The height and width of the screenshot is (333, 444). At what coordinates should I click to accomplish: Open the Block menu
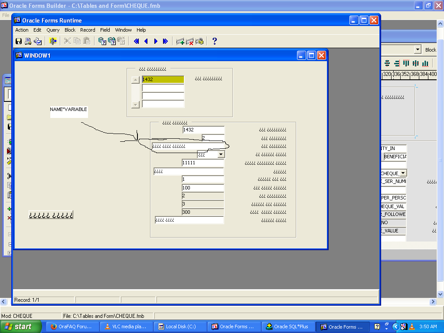tap(70, 30)
